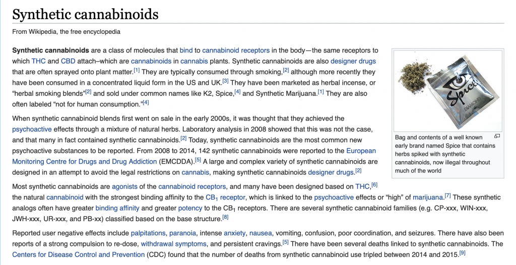Click 'THC' link after 'designed based on'
516x265 pixels.
(x=362, y=186)
